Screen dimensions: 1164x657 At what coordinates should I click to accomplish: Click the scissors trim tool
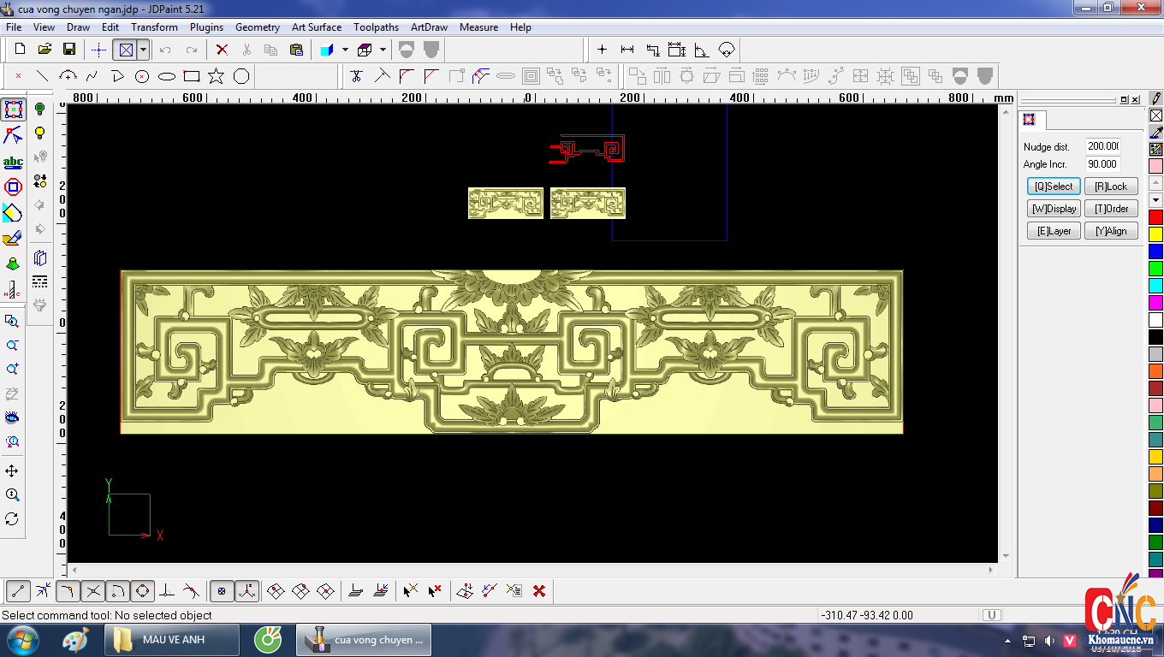tap(356, 76)
